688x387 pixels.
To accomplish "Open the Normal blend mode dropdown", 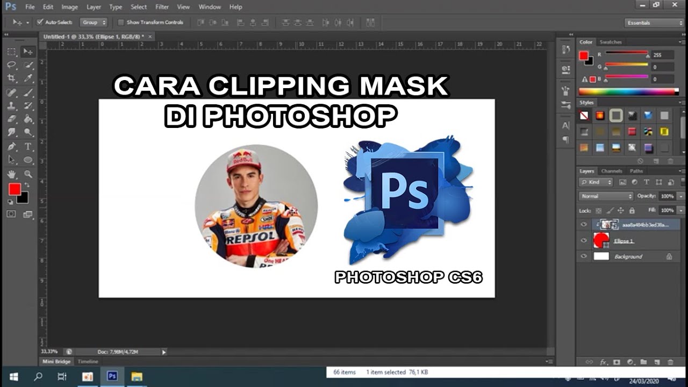I will (x=606, y=196).
